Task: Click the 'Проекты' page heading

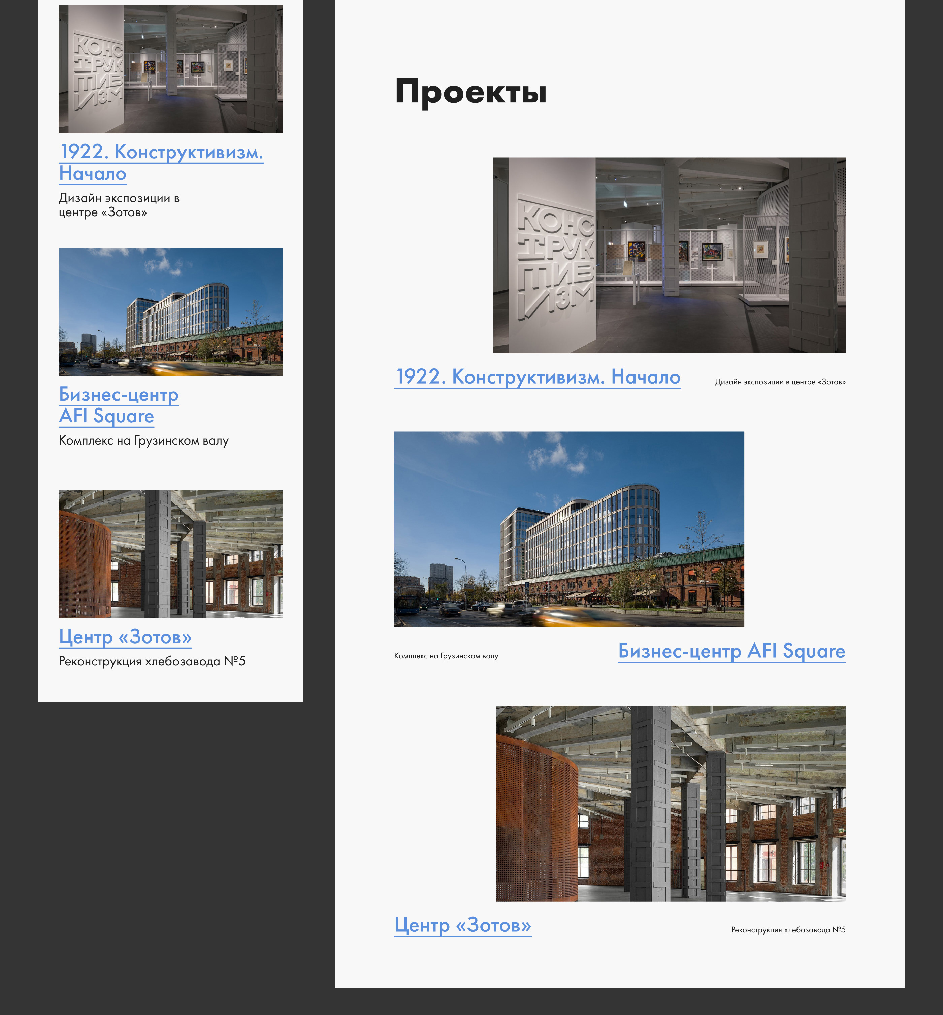Action: 470,92
